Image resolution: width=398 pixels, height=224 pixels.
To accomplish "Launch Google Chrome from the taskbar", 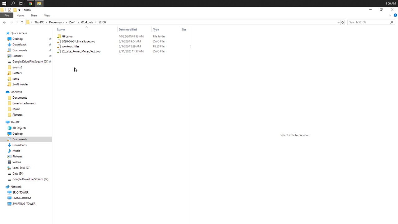I will (30, 3).
